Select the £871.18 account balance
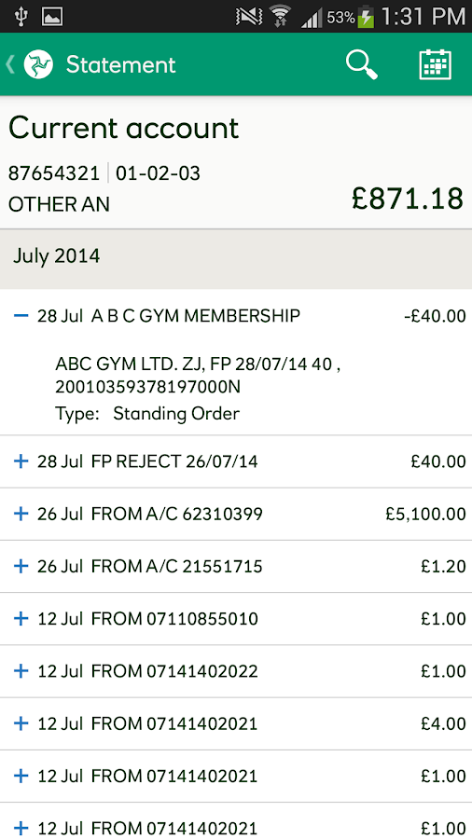 coord(408,199)
